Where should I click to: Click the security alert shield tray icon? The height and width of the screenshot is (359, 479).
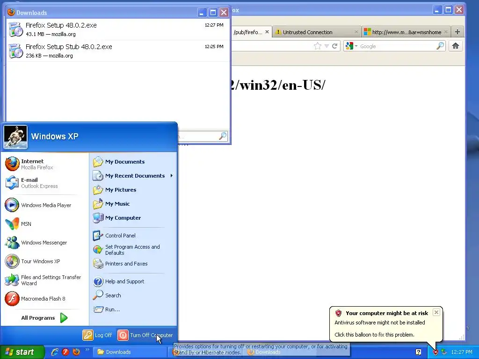[x=435, y=352]
